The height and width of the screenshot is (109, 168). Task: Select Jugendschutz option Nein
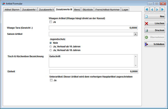[51, 43]
